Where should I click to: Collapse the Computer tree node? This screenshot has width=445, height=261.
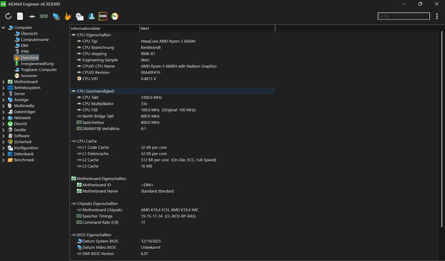pos(3,28)
